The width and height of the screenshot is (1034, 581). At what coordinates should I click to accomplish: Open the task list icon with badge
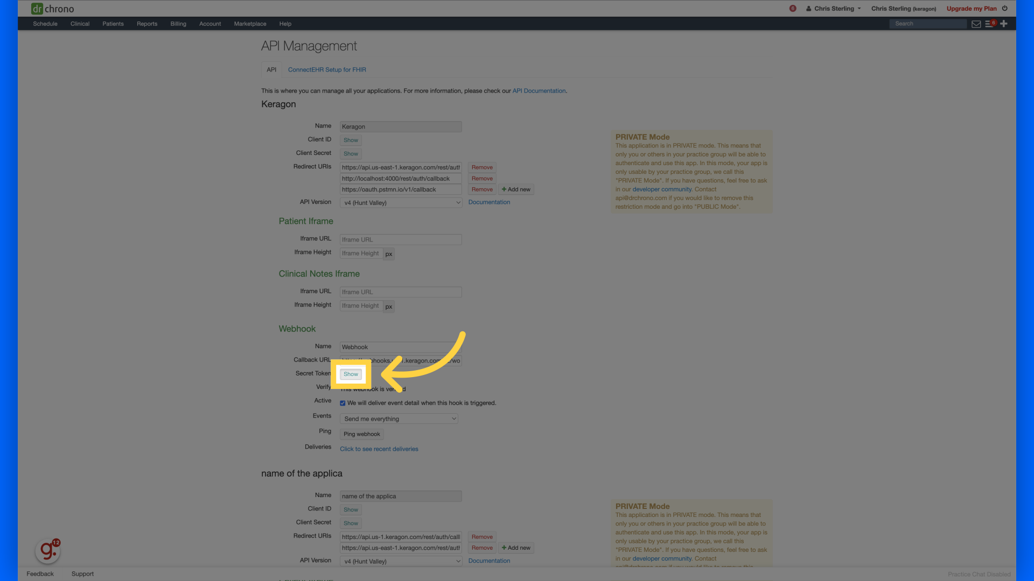tap(990, 24)
